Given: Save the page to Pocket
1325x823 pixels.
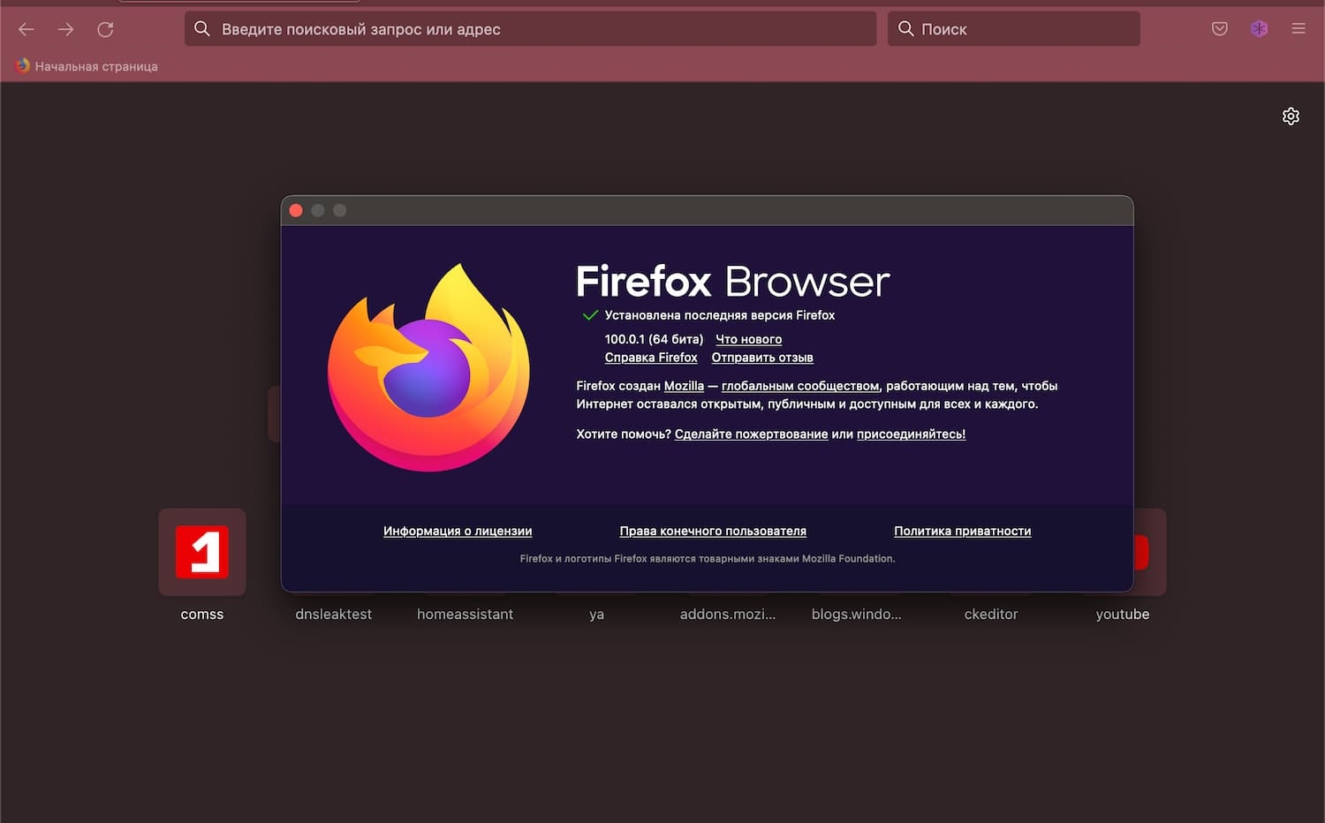Looking at the screenshot, I should coord(1220,28).
